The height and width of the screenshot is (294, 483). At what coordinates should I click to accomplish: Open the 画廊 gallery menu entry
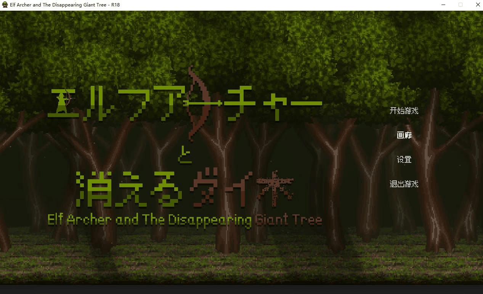tap(404, 135)
